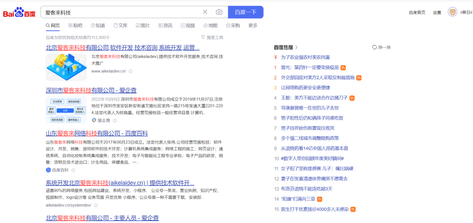Screen dimensions: 473x223
Task: Click the blue isometric result thumbnail
Action: coord(66,67)
